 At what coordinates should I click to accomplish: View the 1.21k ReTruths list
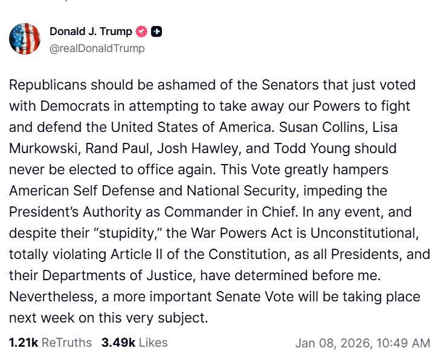[50, 343]
